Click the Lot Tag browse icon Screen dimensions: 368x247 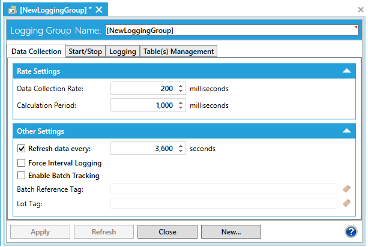(346, 203)
